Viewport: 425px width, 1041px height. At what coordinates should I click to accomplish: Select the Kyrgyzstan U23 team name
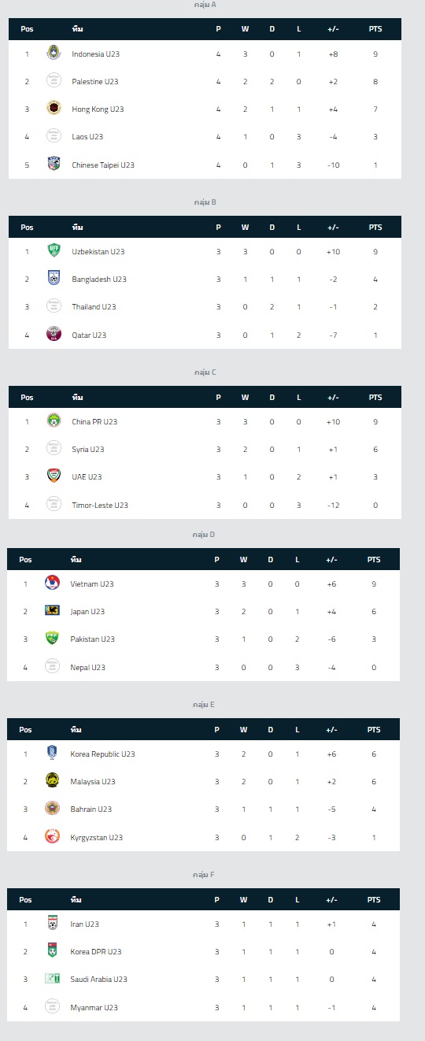click(x=97, y=837)
